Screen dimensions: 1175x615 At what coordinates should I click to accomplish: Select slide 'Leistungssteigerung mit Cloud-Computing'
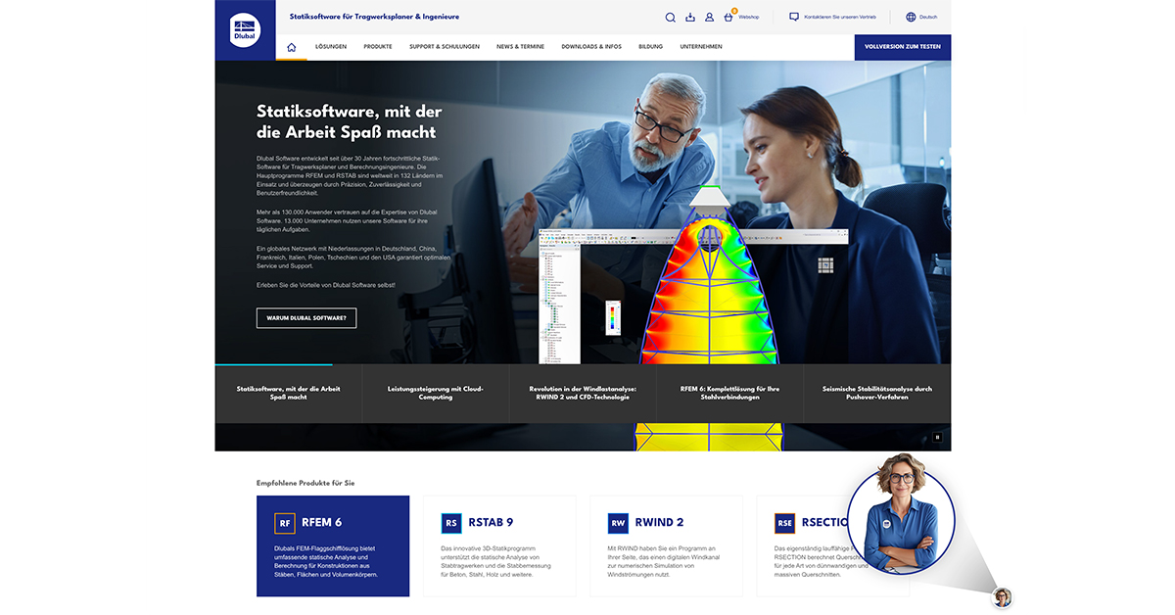pyautogui.click(x=436, y=393)
